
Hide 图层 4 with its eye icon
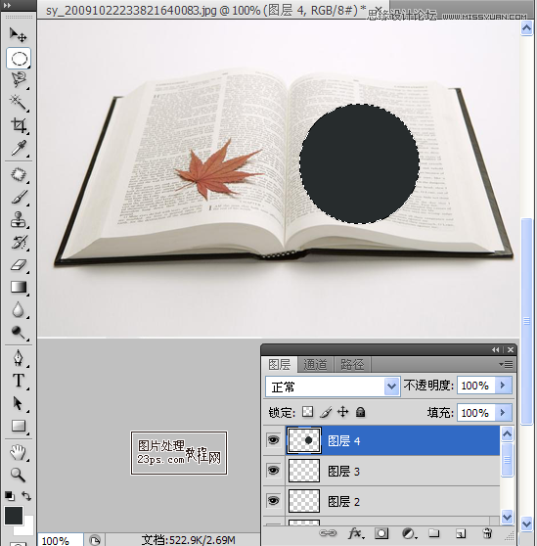click(x=274, y=440)
